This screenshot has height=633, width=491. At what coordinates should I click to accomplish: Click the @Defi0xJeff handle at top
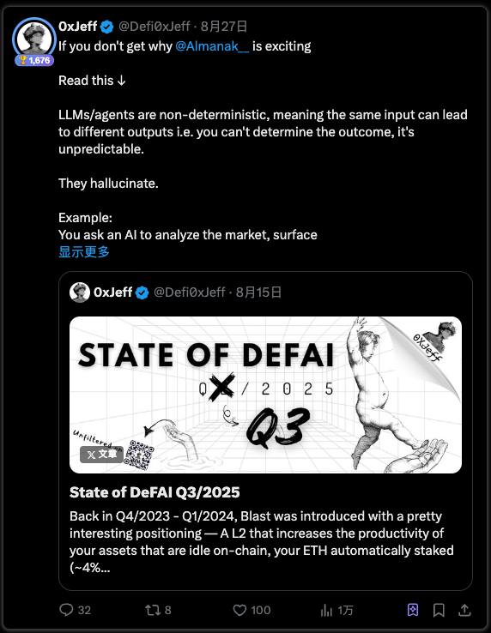point(154,27)
